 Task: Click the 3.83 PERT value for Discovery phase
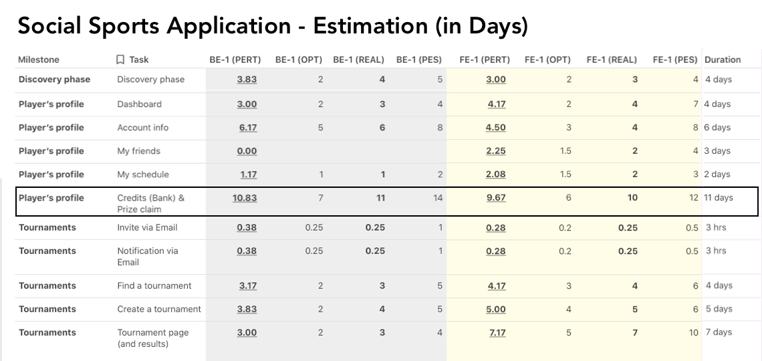(247, 80)
